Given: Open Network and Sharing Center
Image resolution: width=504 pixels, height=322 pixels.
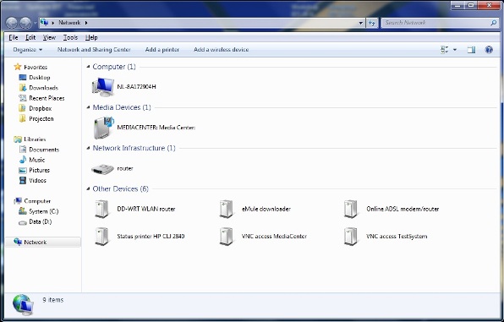Looking at the screenshot, I should [x=94, y=50].
